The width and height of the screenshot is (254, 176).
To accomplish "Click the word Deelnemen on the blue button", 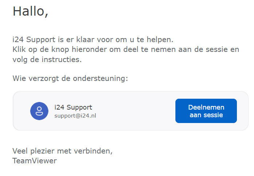I will pos(206,107).
